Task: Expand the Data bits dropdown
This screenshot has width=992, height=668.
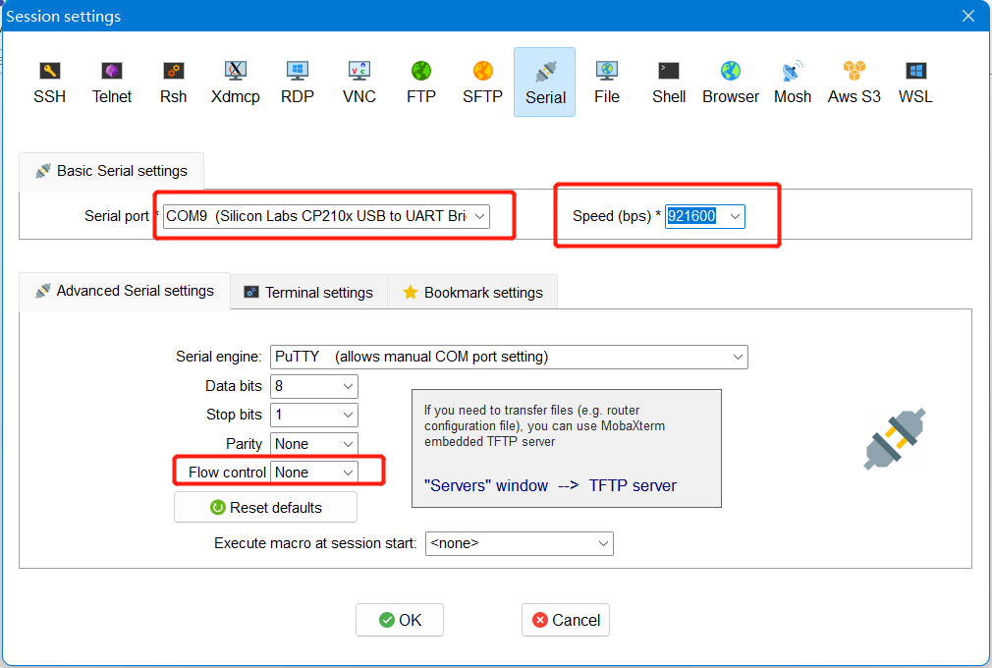Action: click(x=313, y=386)
